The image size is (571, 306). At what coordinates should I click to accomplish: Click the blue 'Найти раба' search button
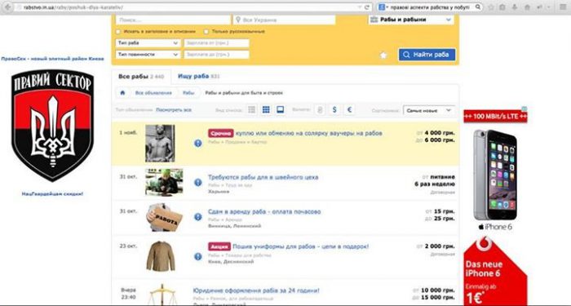pos(427,55)
